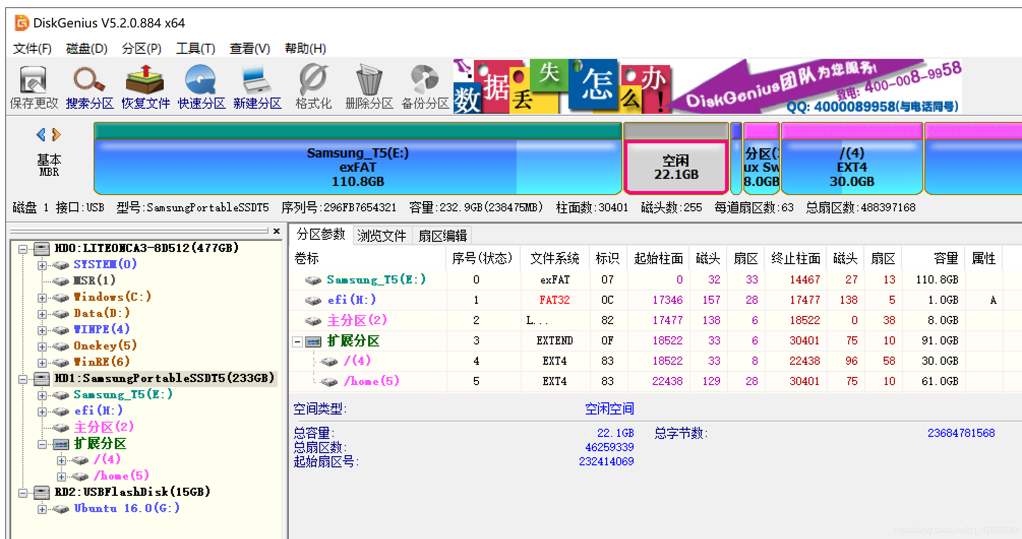The height and width of the screenshot is (539, 1022).
Task: Open the Partition (分区) menu
Action: coord(141,49)
